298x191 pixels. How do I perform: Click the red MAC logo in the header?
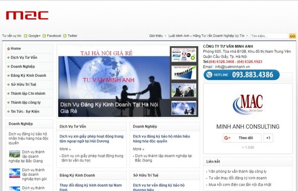[27, 15]
